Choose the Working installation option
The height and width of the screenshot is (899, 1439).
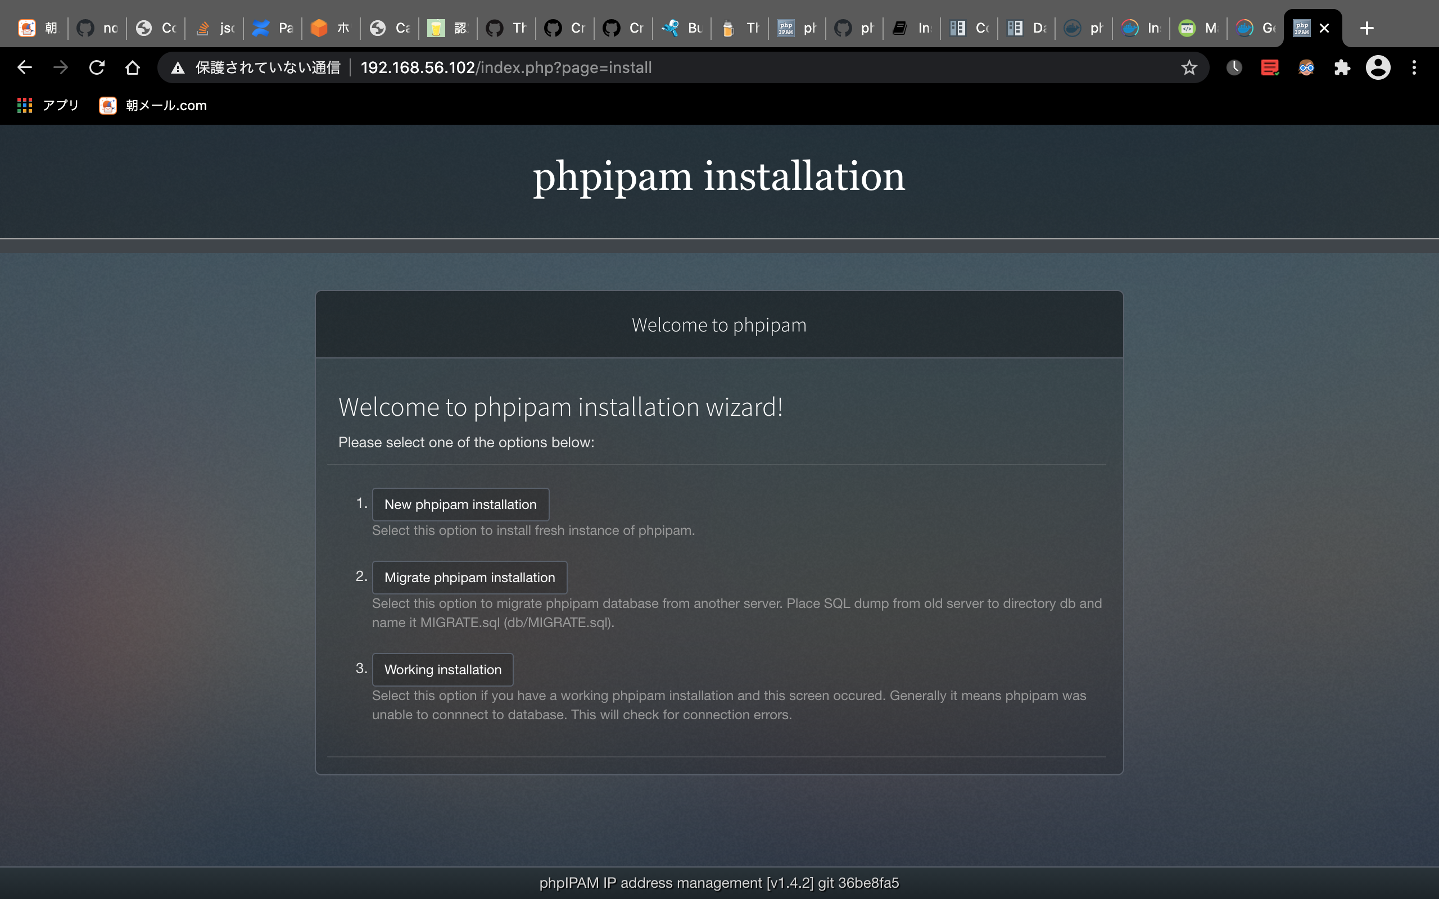tap(442, 670)
